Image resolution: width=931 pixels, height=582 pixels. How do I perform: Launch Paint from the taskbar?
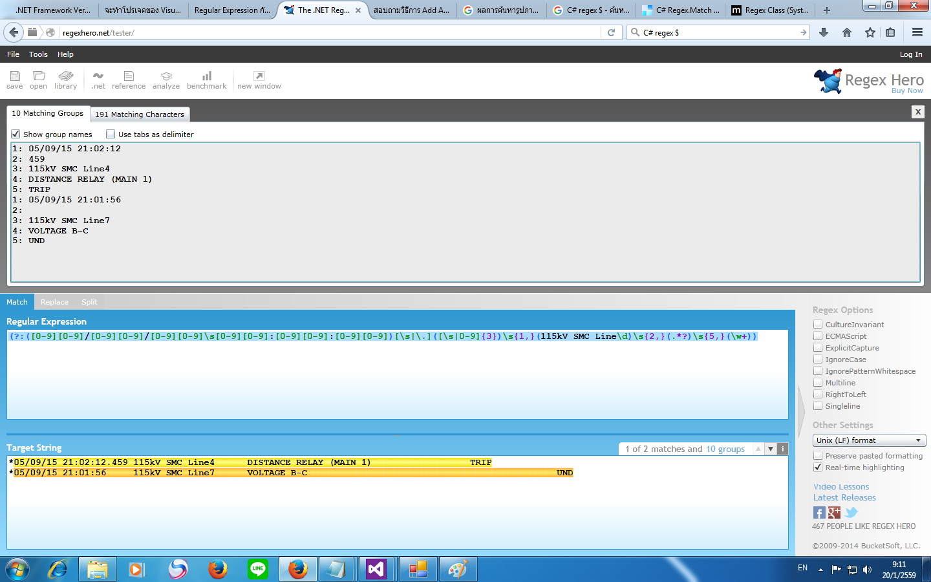click(x=458, y=569)
